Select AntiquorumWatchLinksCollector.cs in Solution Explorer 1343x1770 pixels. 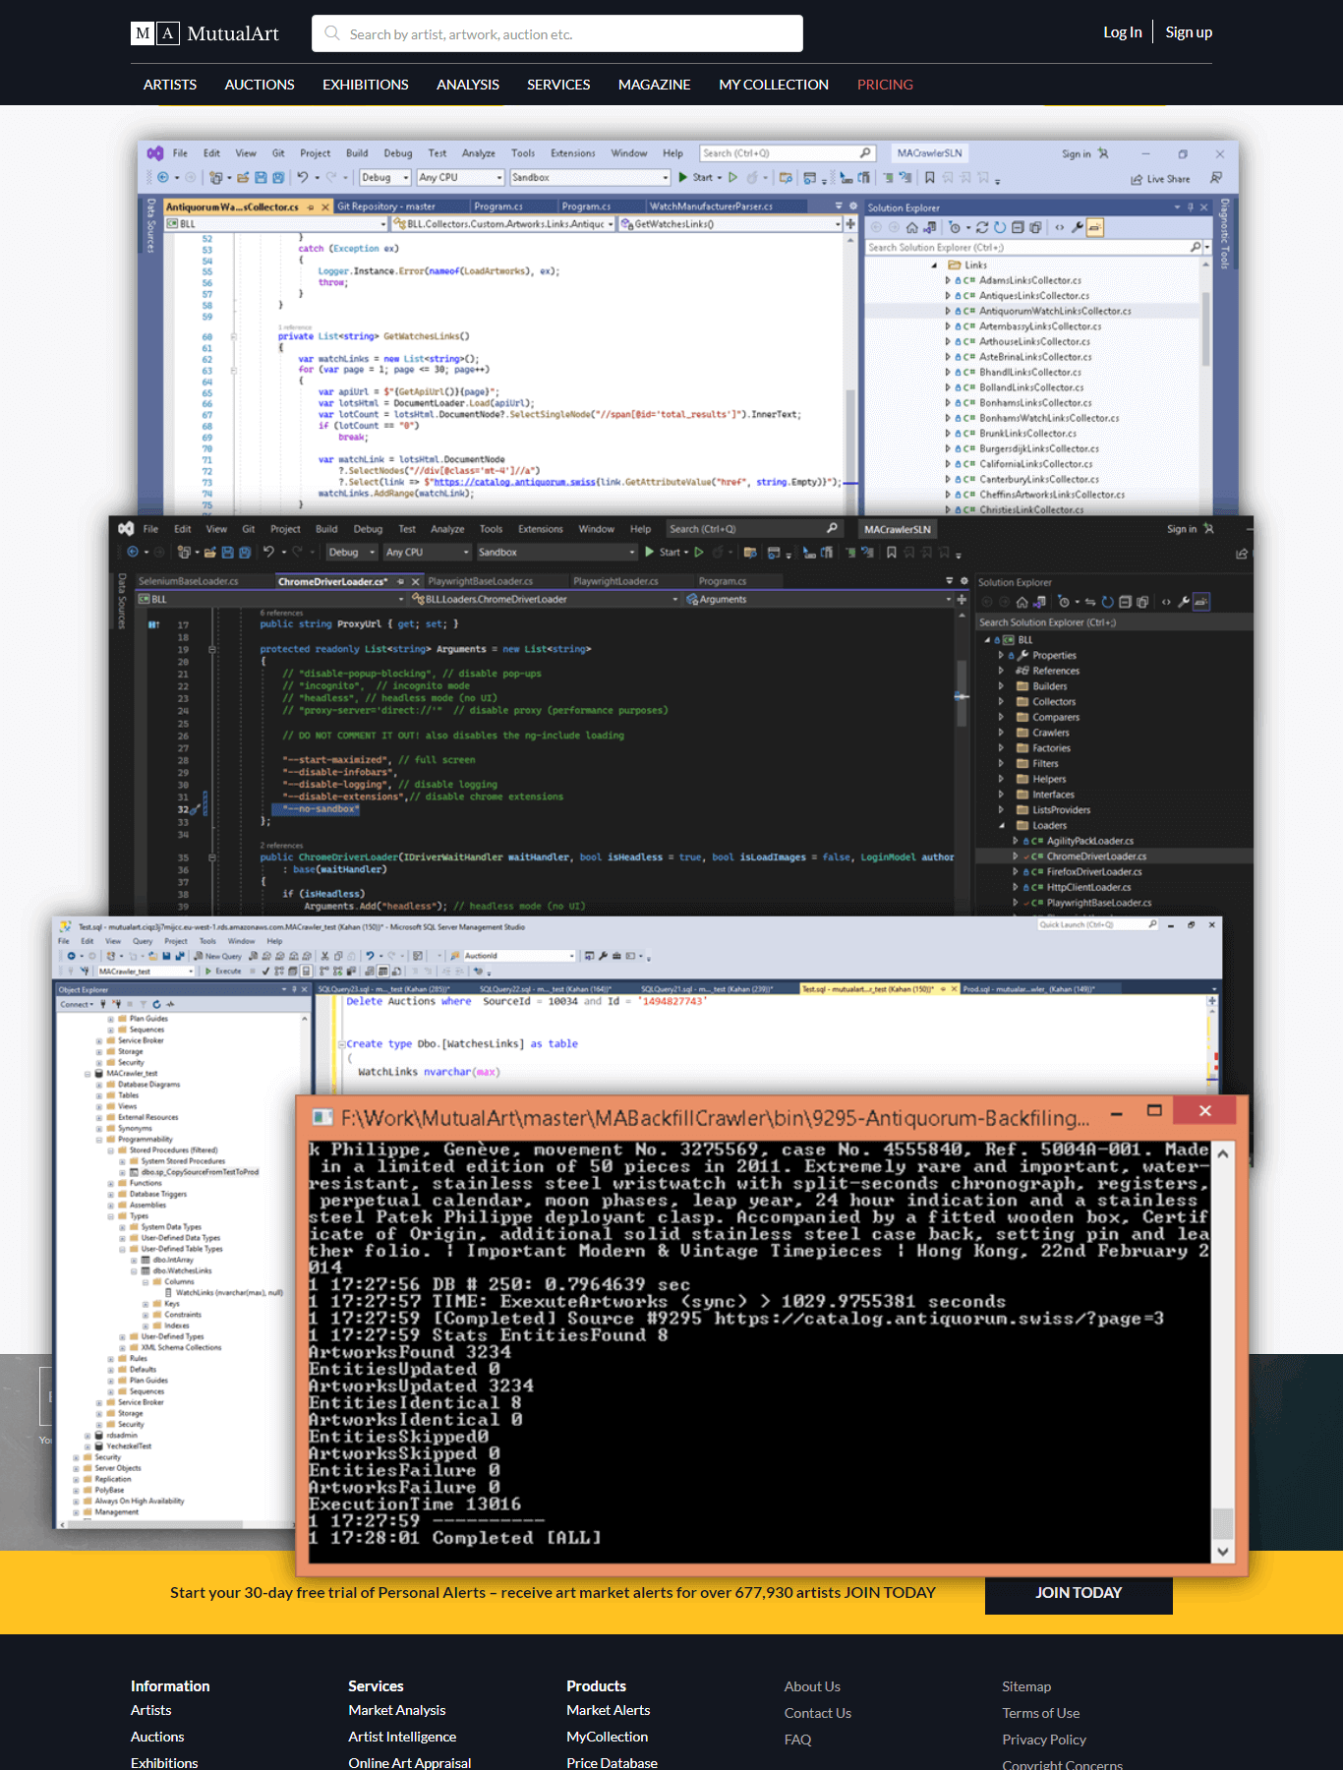coord(1055,311)
